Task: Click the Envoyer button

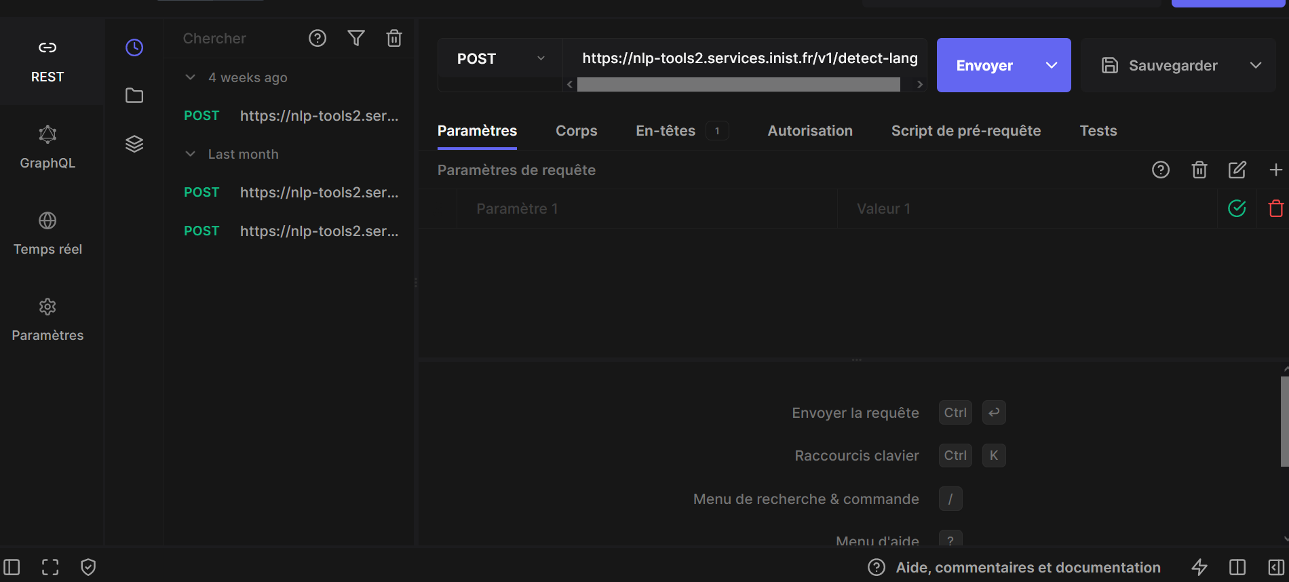Action: click(x=984, y=66)
